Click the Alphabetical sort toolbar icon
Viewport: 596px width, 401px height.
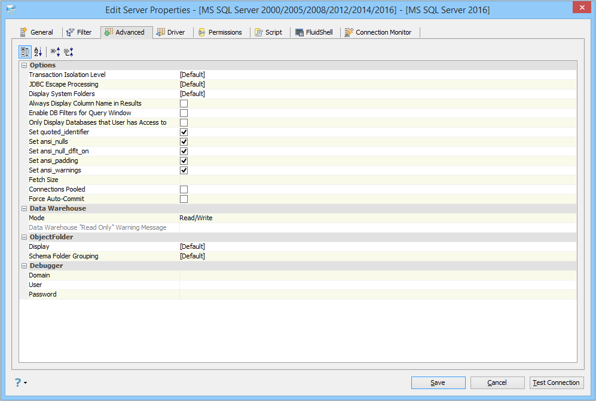click(x=38, y=52)
